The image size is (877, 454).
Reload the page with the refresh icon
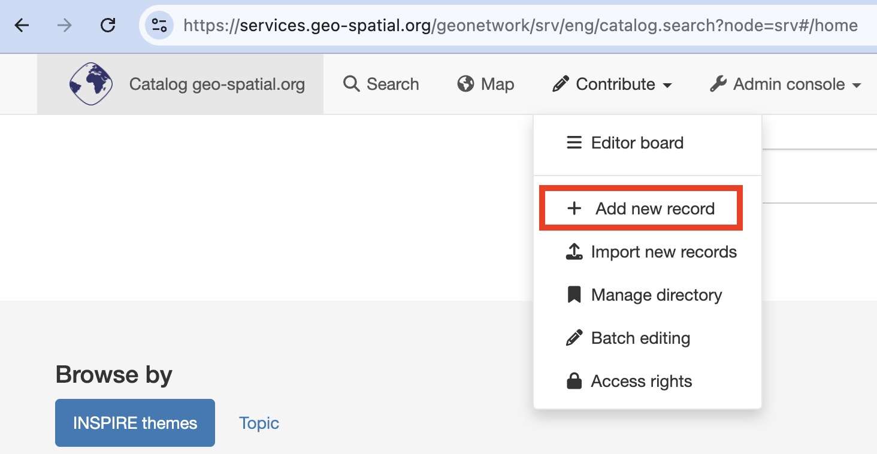coord(108,25)
